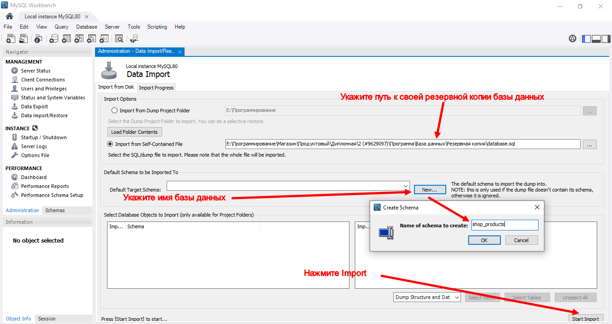612x324 pixels.
Task: Create a new function icon
Action: tap(104, 39)
